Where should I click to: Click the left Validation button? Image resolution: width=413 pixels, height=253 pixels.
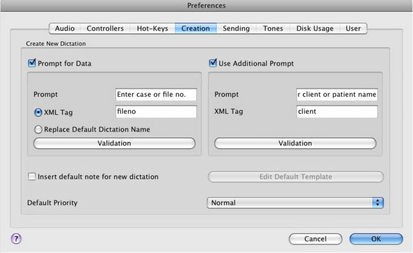(x=114, y=143)
